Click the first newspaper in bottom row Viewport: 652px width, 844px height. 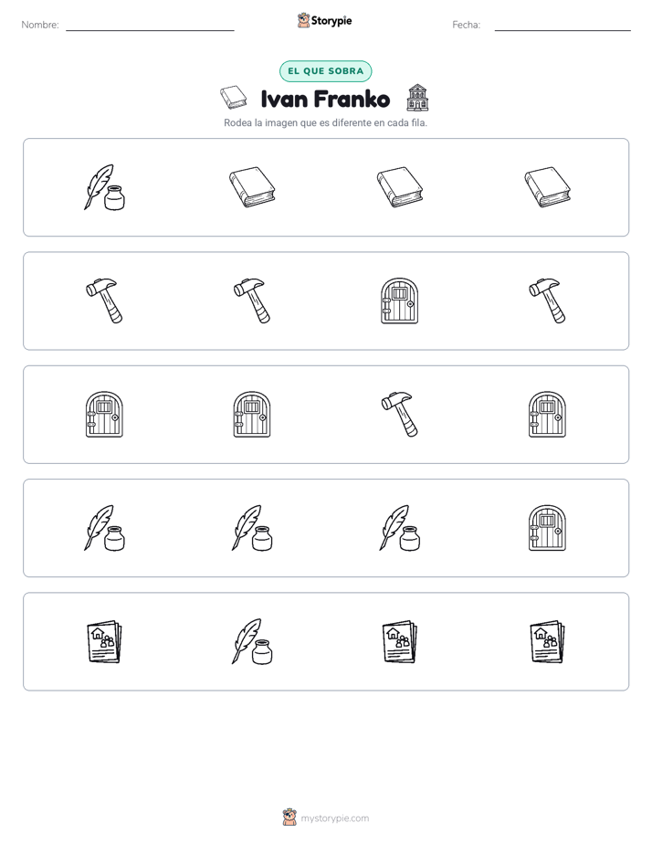104,641
